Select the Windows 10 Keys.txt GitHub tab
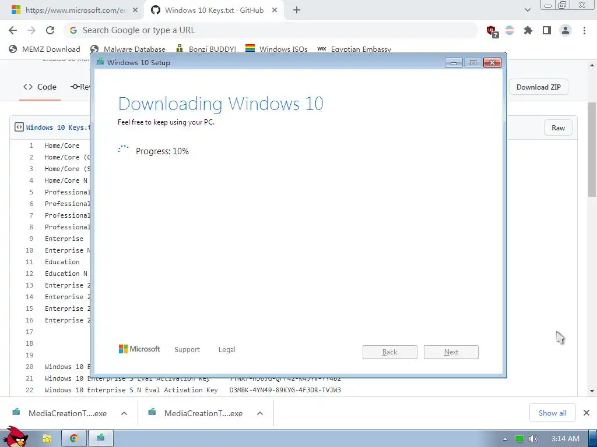Viewport: 597px width, 447px height. [x=214, y=10]
